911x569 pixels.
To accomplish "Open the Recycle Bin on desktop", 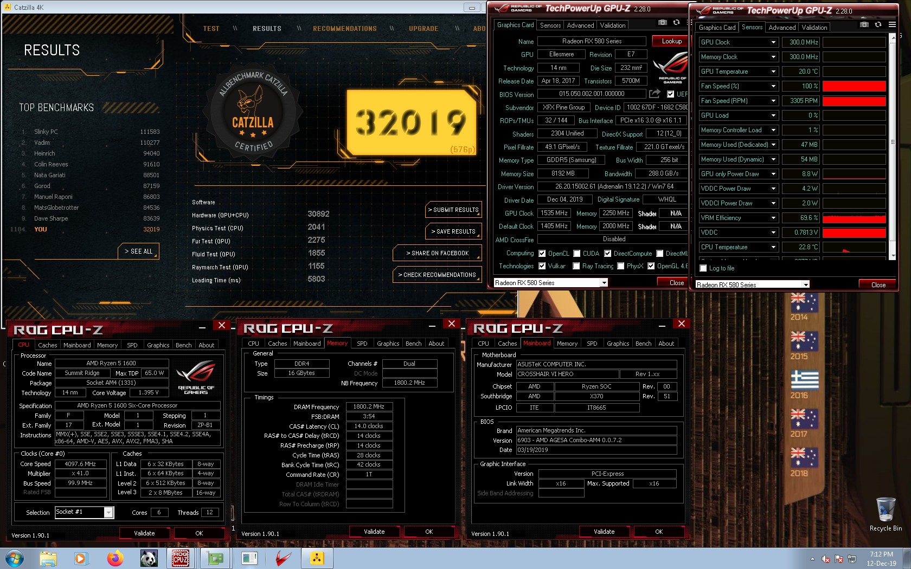I will click(x=886, y=514).
